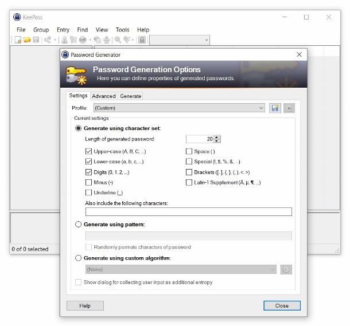The image size is (350, 326).
Task: Open the Help menu in KeePass
Action: [x=143, y=30]
